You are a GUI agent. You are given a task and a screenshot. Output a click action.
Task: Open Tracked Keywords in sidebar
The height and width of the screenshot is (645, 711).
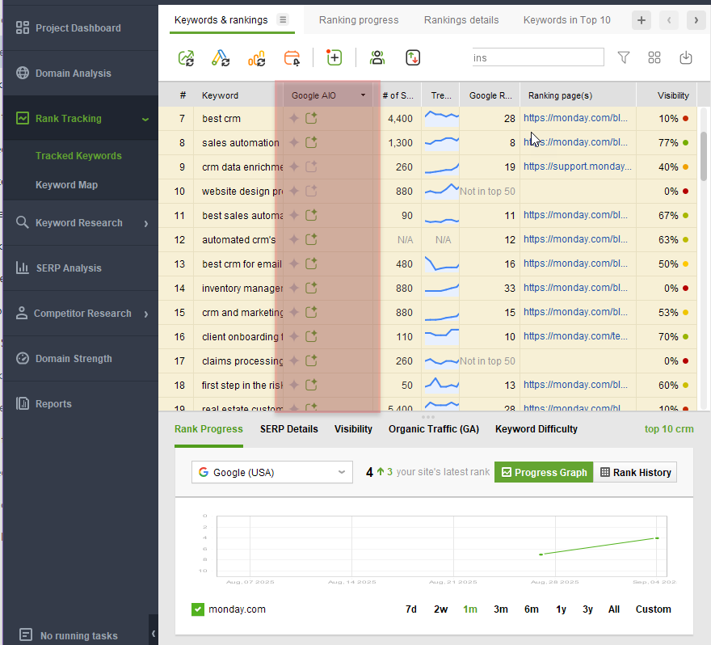click(x=78, y=155)
